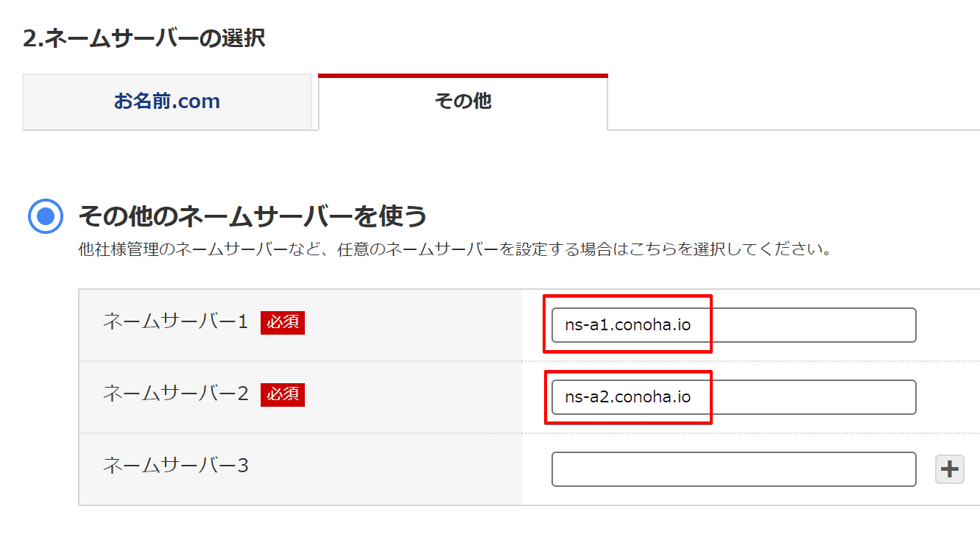Click the ns-a1.conoha.io text value
This screenshot has width=980, height=534.
coord(627,325)
